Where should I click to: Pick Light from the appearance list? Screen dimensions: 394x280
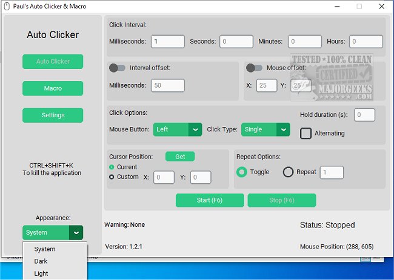coord(41,273)
